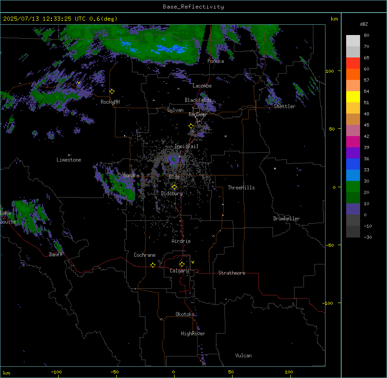Screen dimensions: 387x378
Task: Click the Sylvan label
Action: (x=175, y=110)
